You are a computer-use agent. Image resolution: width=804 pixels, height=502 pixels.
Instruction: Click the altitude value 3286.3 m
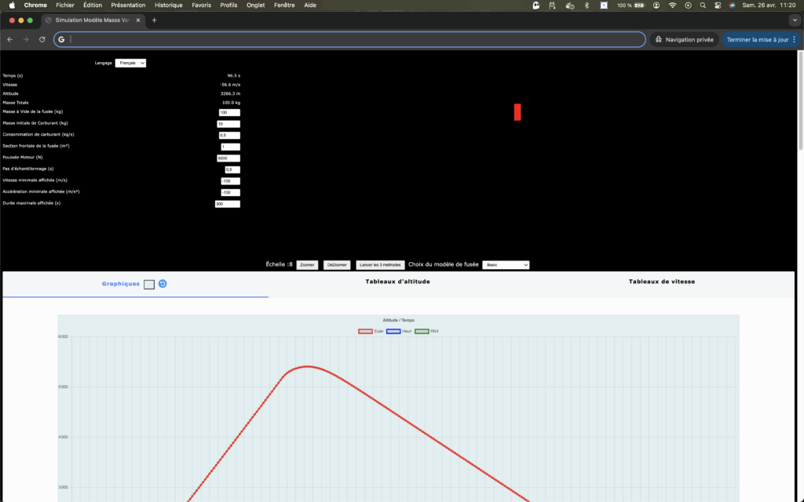(x=230, y=94)
